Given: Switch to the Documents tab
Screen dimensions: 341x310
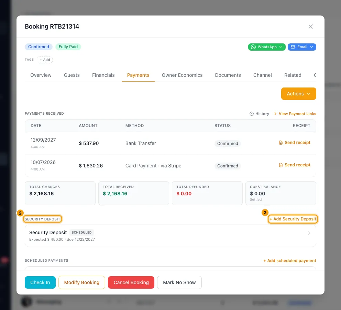Looking at the screenshot, I should coord(228,75).
